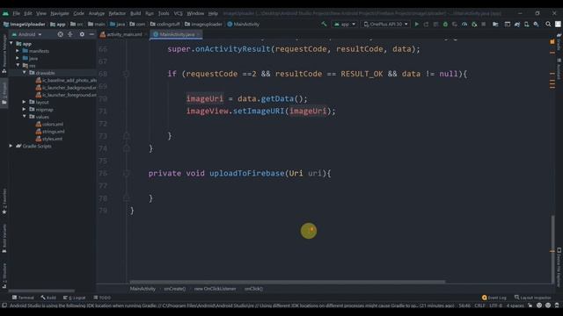This screenshot has width=563, height=316.
Task: Collapse the drawable folder
Action: (x=25, y=73)
